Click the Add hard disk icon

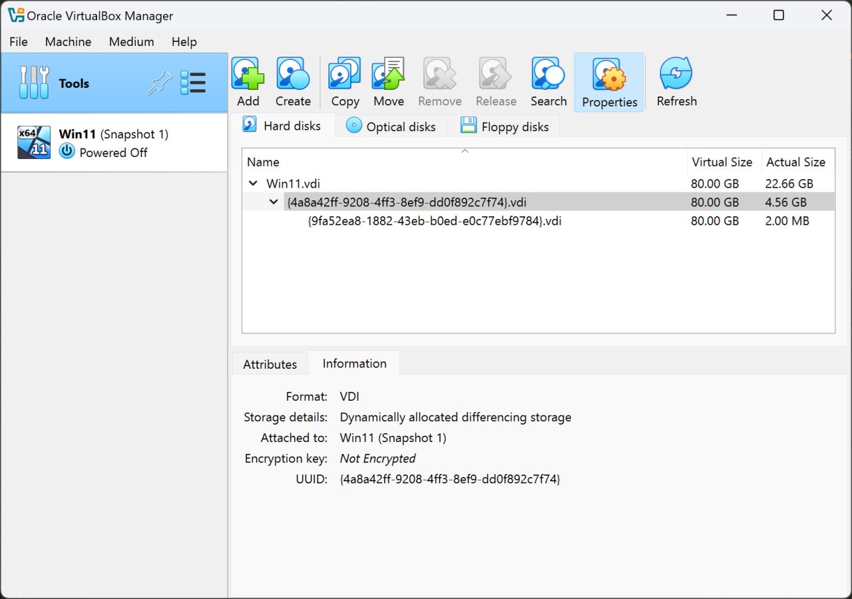[248, 73]
